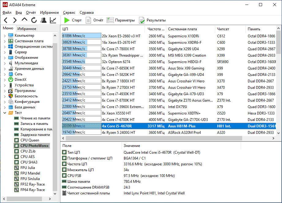Open the user profile icon in toolbar
Viewport: 282px width, 203px height.
click(43, 20)
